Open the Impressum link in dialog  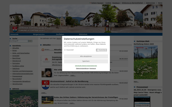93,68
